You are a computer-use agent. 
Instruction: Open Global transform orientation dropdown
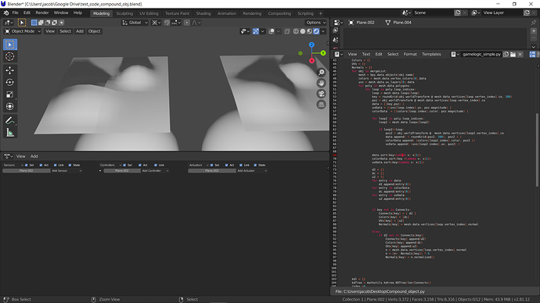pyautogui.click(x=135, y=23)
